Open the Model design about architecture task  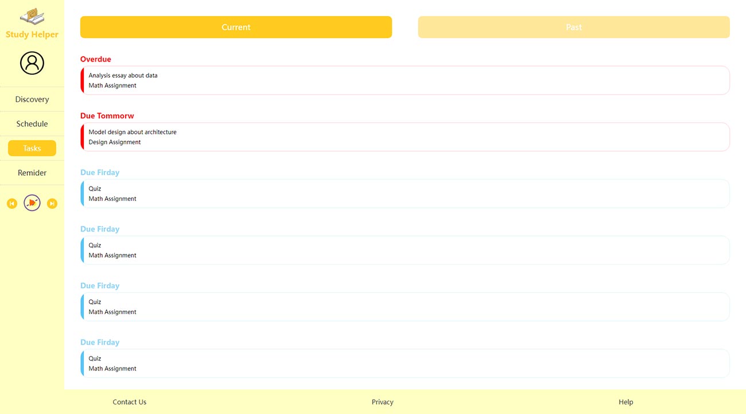point(405,137)
